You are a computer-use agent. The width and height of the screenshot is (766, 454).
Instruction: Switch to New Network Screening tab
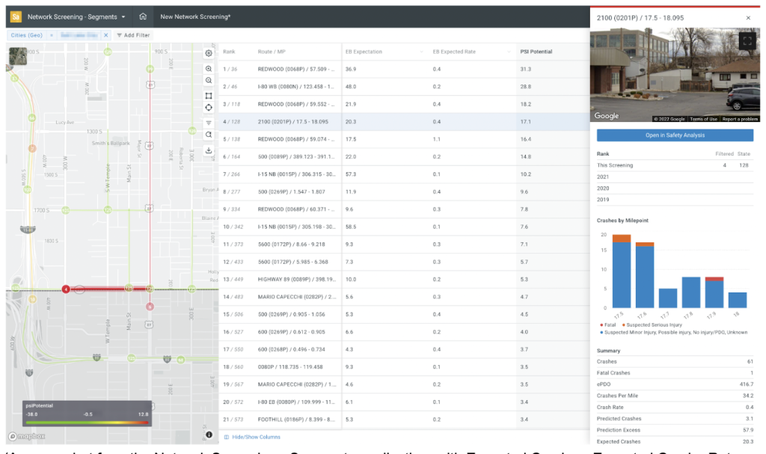(195, 16)
